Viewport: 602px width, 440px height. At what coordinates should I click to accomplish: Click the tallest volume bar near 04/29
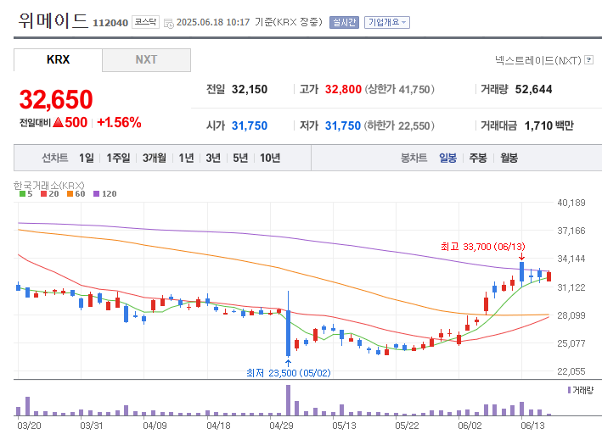click(289, 400)
